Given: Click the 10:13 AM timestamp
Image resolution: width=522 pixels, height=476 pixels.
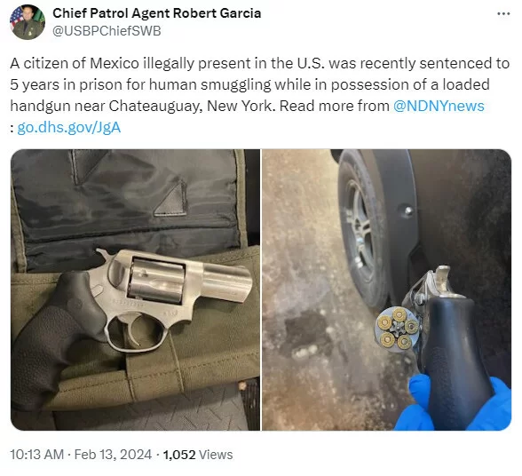Looking at the screenshot, I should [37, 455].
